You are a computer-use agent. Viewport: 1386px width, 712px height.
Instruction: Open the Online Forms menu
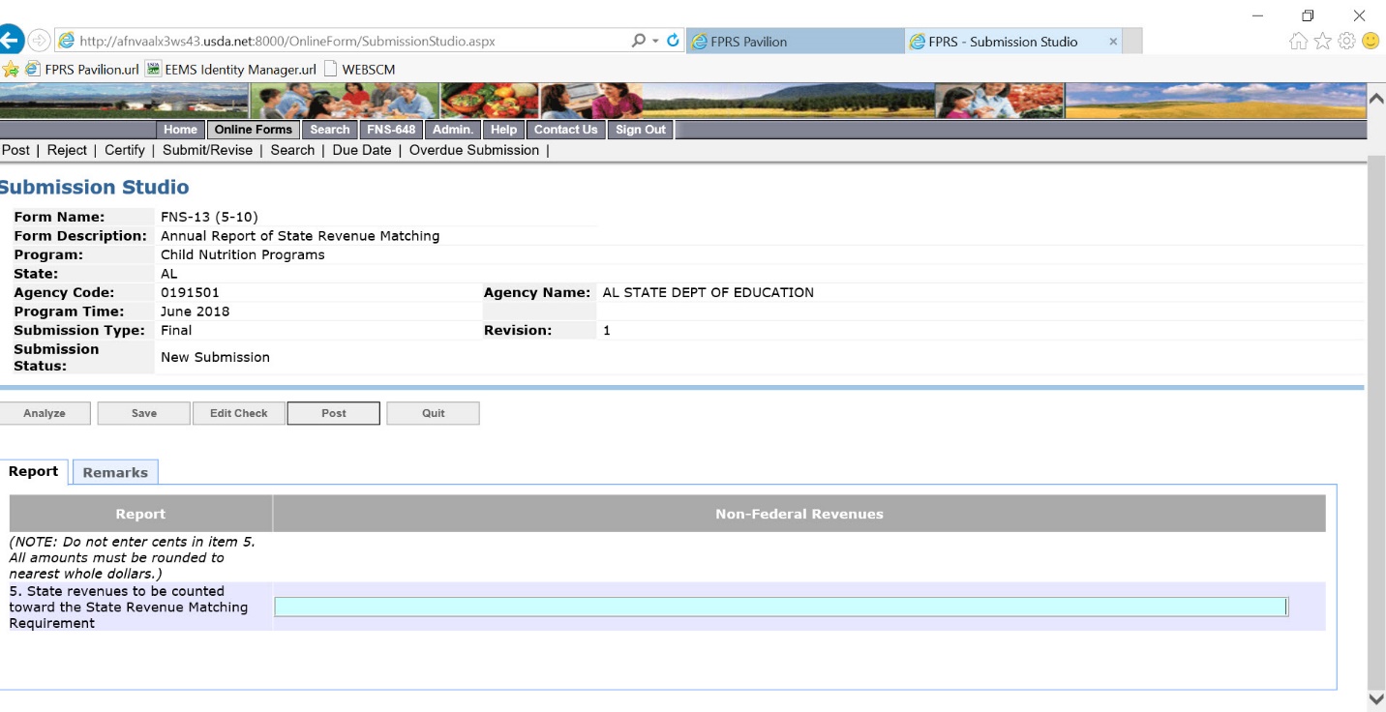pyautogui.click(x=253, y=130)
